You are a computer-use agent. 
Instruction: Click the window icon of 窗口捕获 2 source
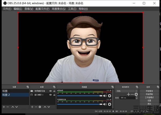coord(32,95)
